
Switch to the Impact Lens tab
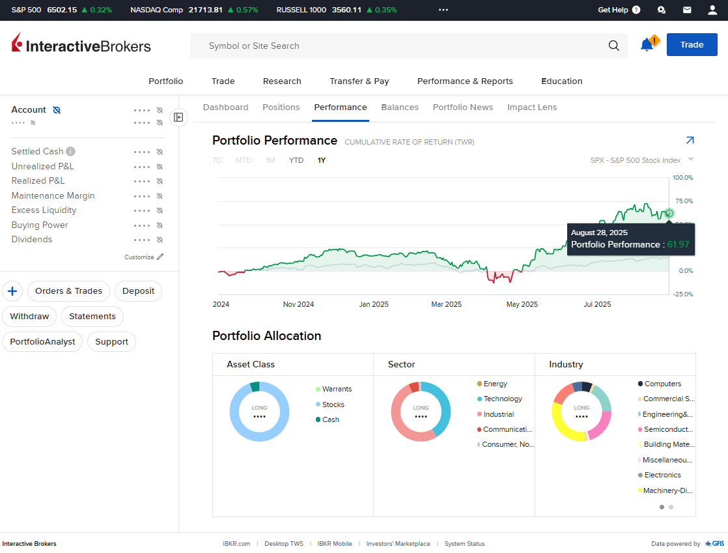tap(532, 107)
